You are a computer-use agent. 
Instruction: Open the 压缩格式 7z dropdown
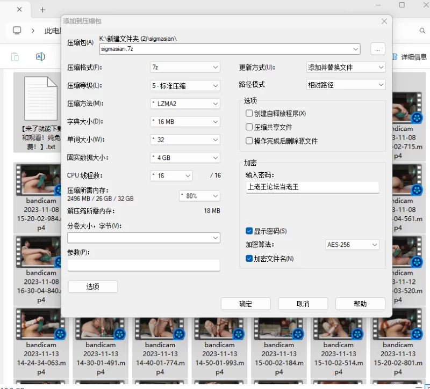click(x=185, y=68)
